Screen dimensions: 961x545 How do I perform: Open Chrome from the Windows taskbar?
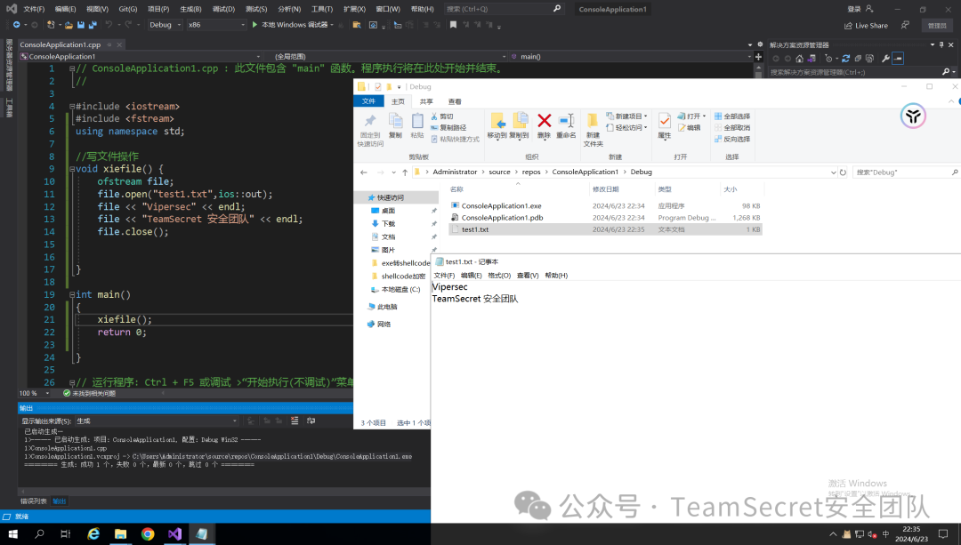(148, 534)
